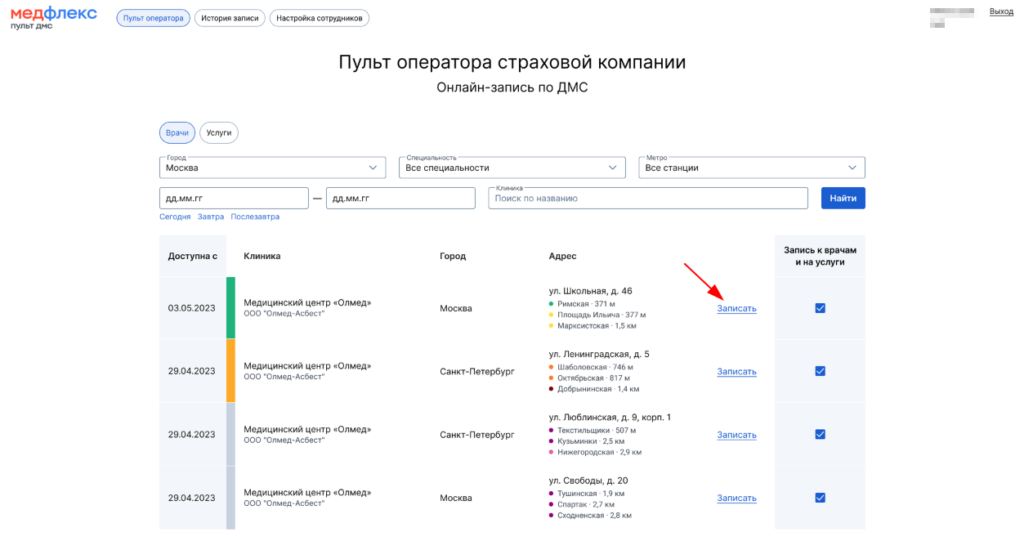Expand the Город dropdown
Screen dimensions: 1024x550
[272, 168]
